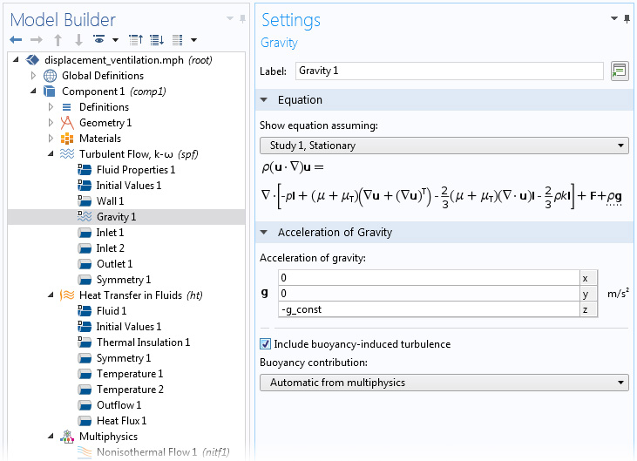Click the Collapse All icon in toolbar
This screenshot has height=461, width=637.
click(135, 40)
